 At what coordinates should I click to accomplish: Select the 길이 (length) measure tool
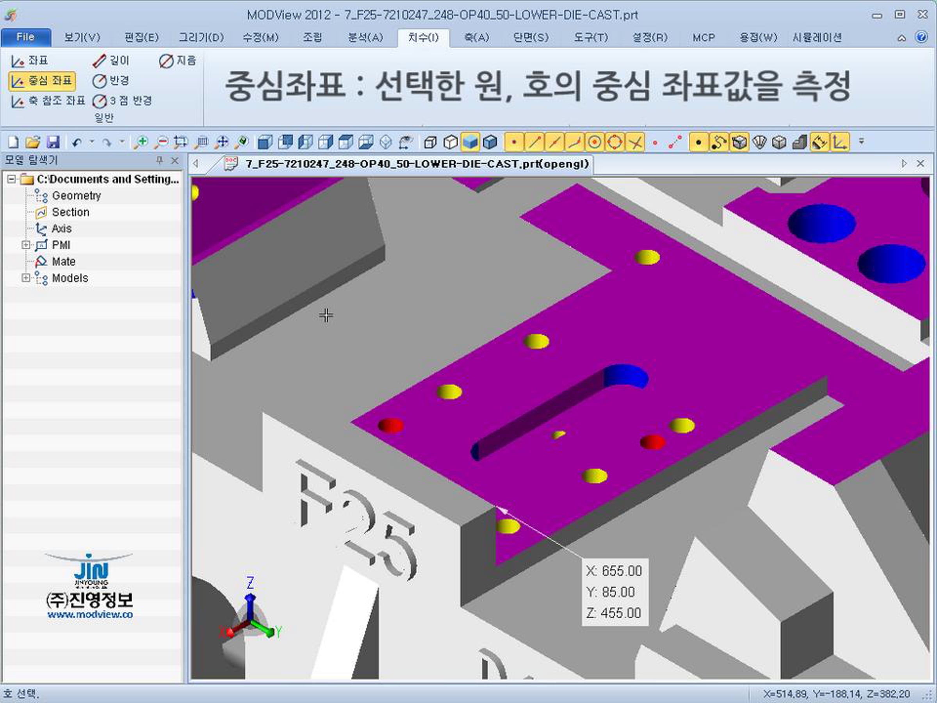coord(111,61)
